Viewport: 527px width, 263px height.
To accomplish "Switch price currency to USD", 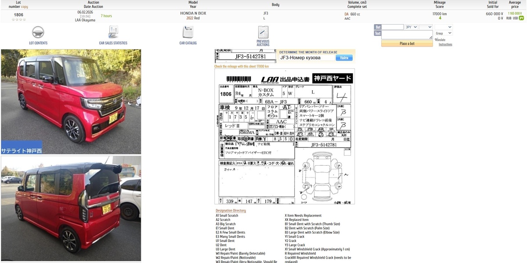I will point(515,18).
